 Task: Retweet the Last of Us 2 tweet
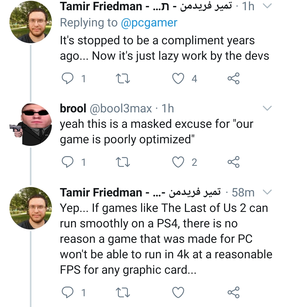point(123,292)
